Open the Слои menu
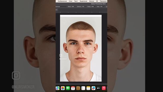 click(71, 1)
